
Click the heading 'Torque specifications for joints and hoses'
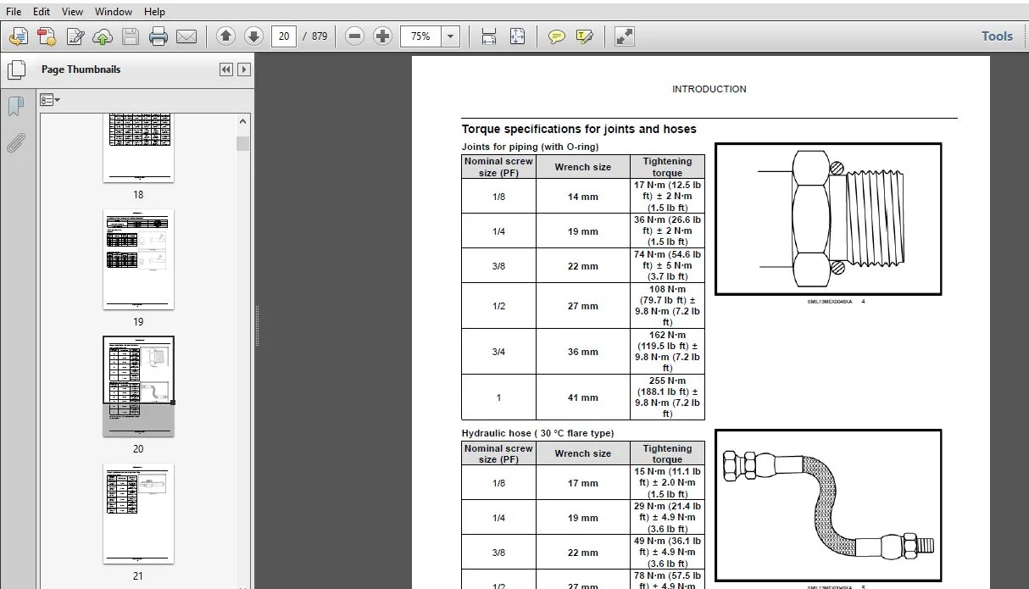(579, 130)
